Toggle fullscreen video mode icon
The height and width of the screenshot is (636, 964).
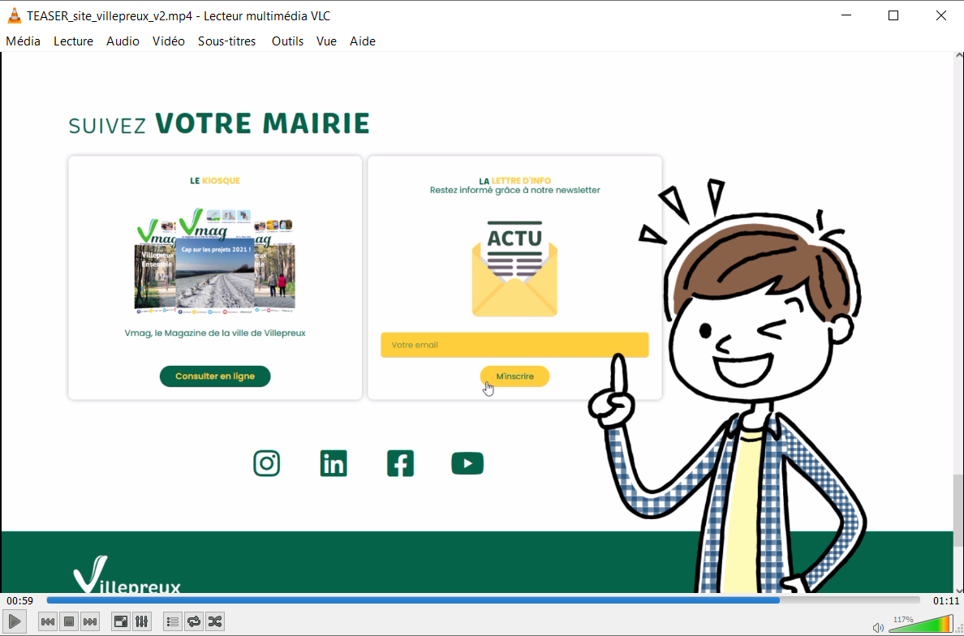pyautogui.click(x=120, y=622)
